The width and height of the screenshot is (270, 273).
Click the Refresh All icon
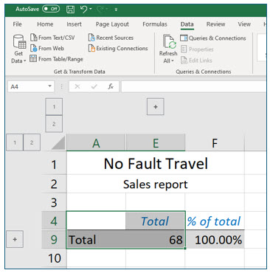(169, 41)
